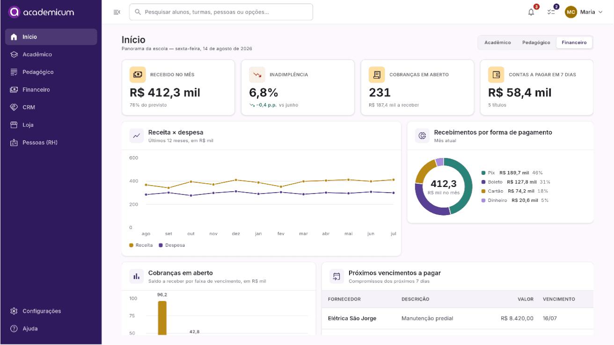Click the donut chart center value 412,3

444,184
